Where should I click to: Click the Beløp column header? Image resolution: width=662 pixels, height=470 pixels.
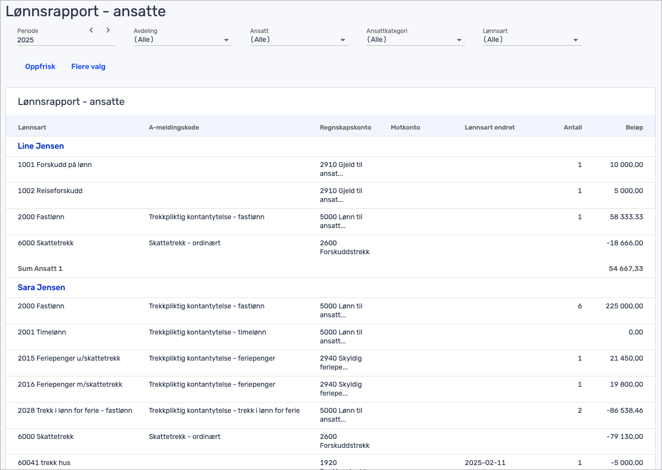634,127
